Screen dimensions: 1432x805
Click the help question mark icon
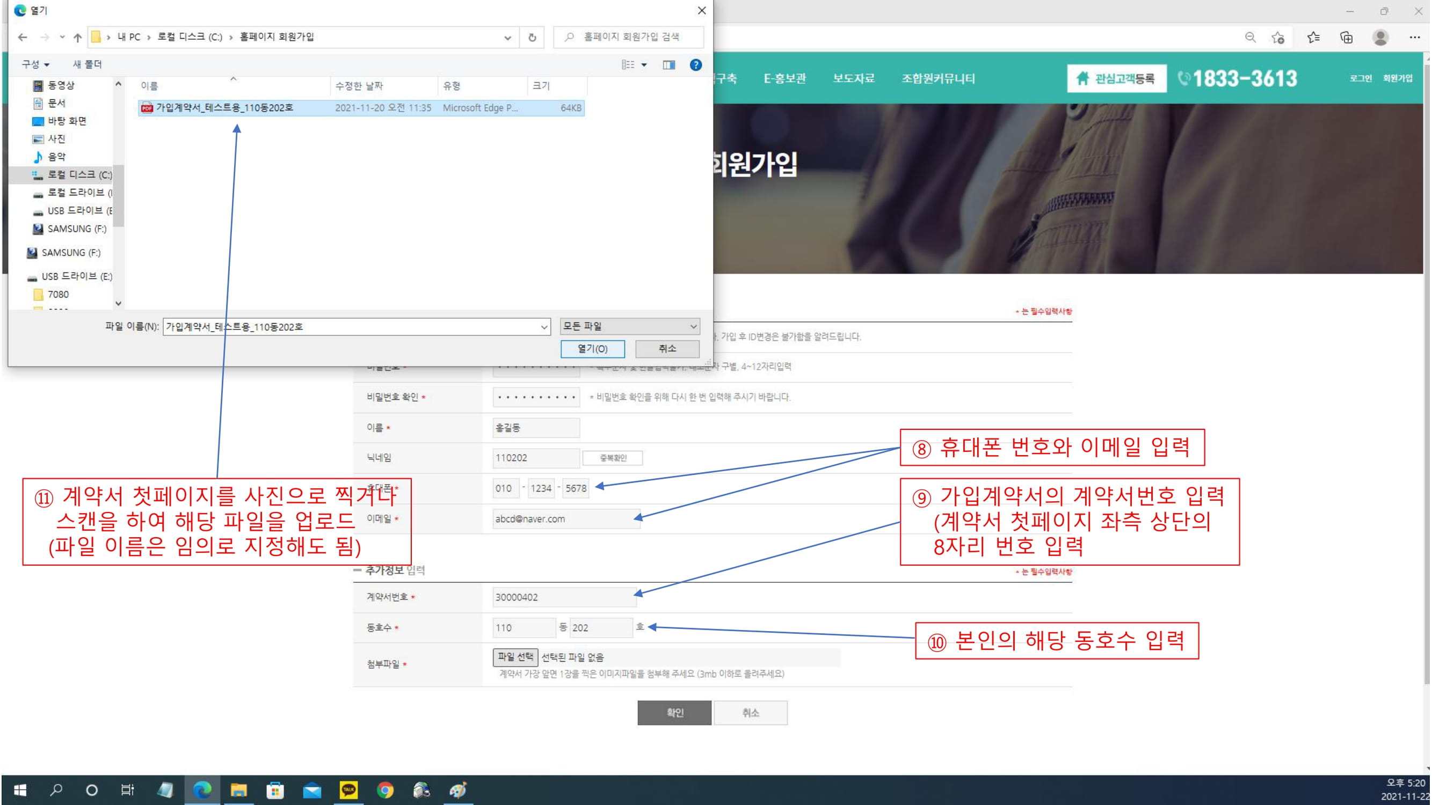[x=695, y=64]
